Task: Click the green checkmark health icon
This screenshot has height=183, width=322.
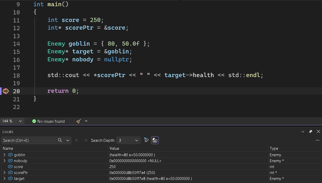Action: (34, 121)
